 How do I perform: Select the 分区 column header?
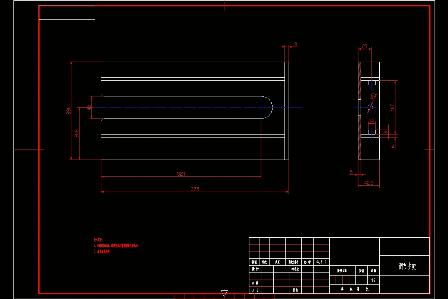[277, 262]
